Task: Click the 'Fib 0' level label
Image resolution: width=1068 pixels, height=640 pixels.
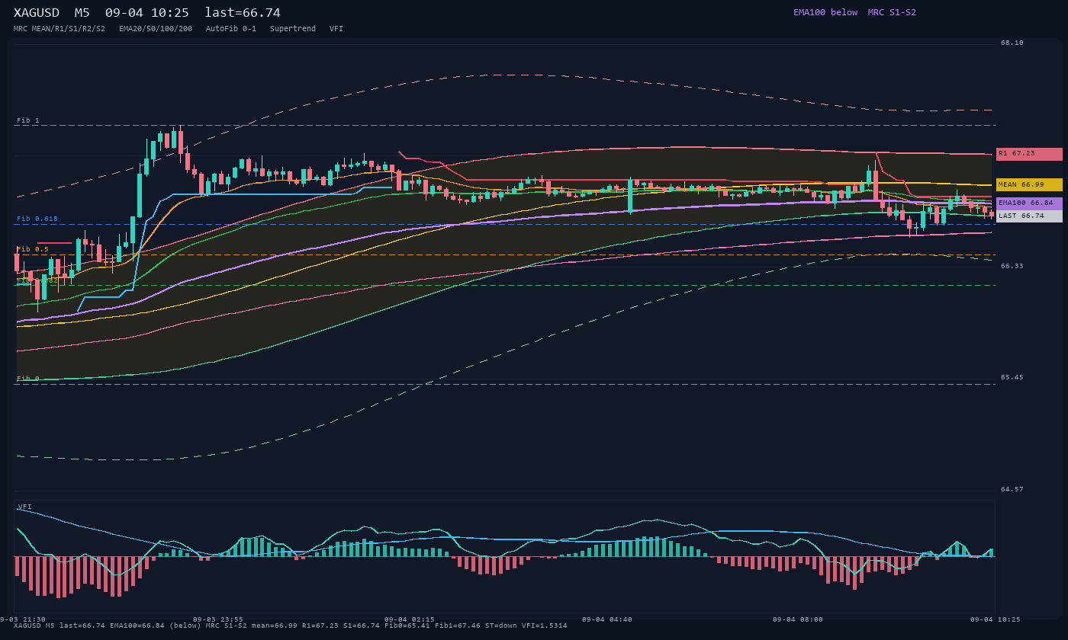Action: pos(28,379)
